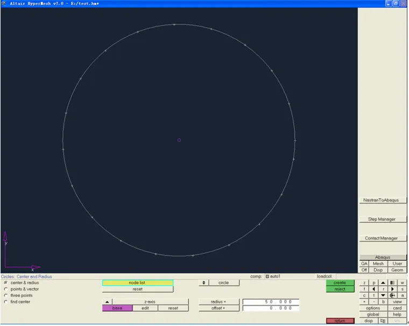Toggle the circle/arc switch arrows
The width and height of the screenshot is (409, 326).
[204, 283]
